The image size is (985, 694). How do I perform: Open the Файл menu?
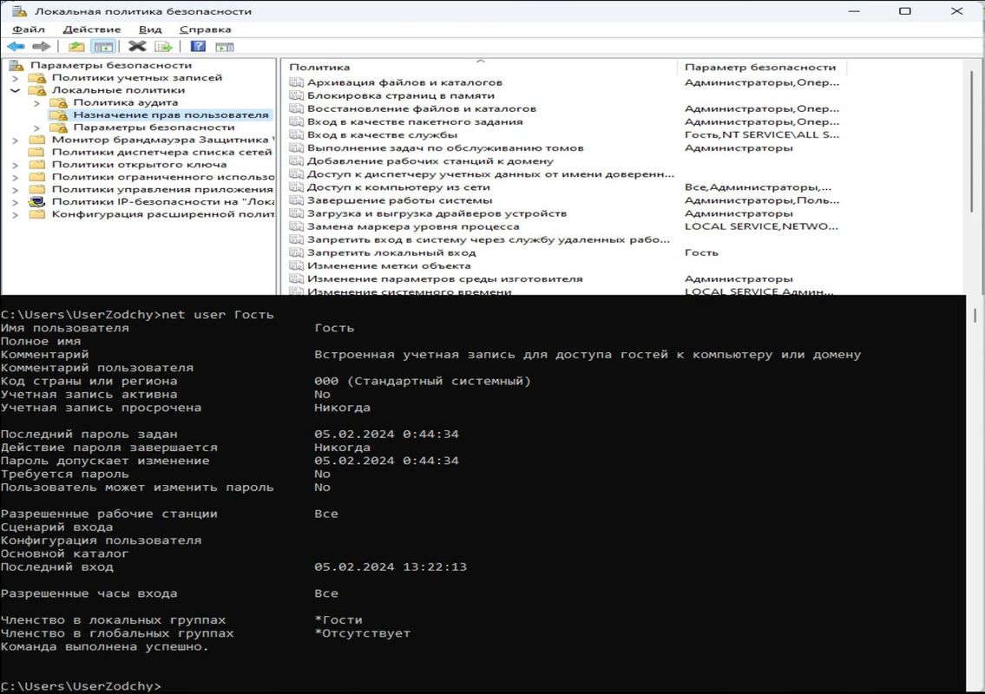[x=29, y=29]
